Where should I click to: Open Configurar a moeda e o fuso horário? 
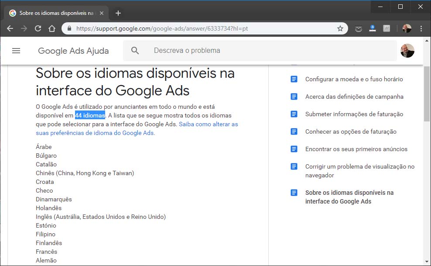point(354,79)
